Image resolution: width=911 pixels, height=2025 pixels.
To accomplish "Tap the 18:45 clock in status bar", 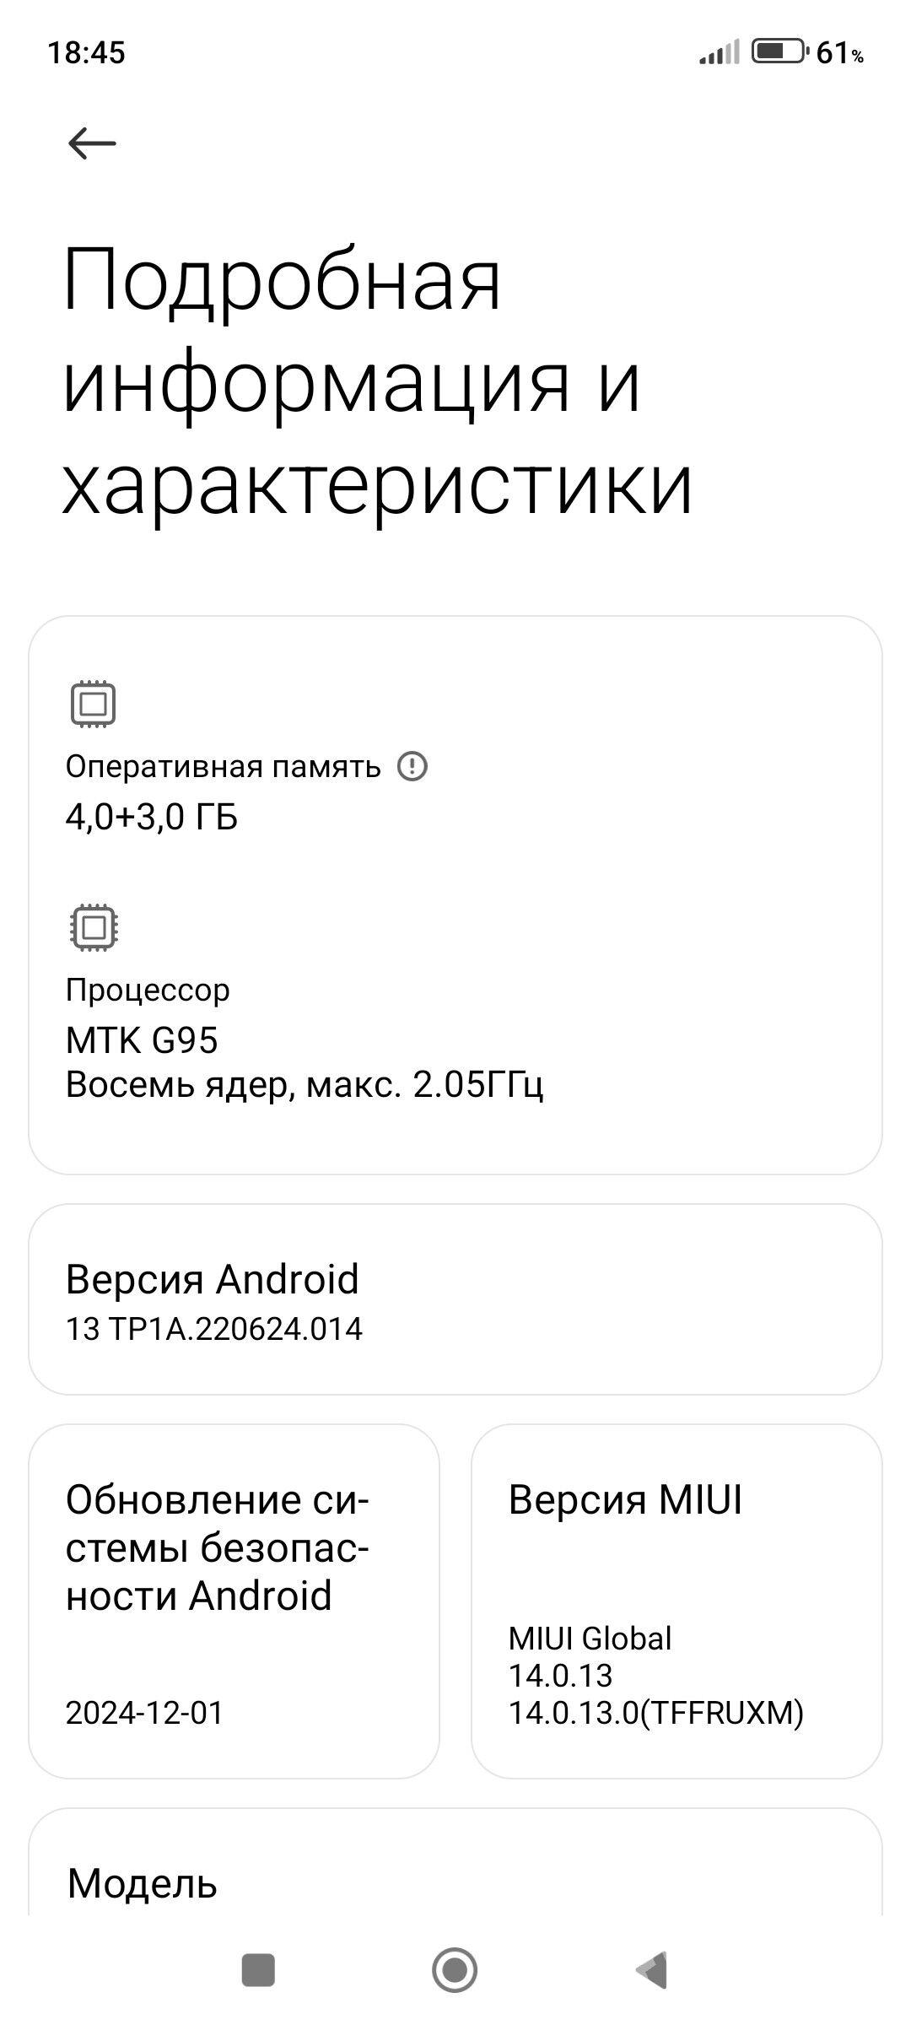I will pos(86,52).
